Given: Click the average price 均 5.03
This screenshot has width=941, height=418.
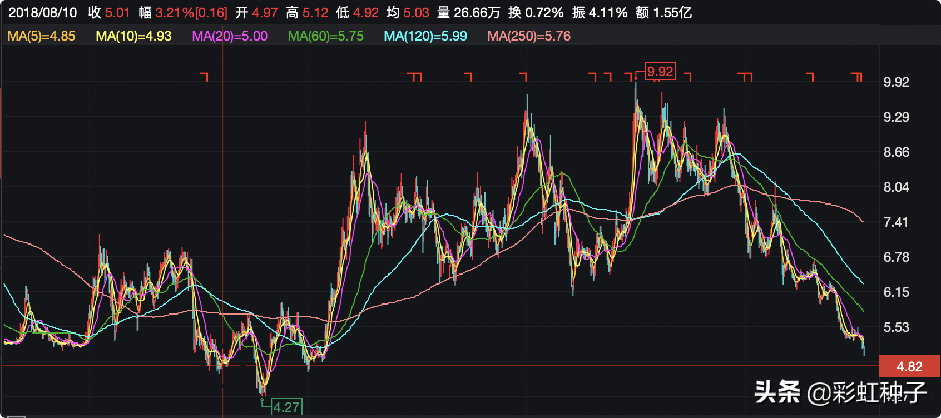Looking at the screenshot, I should click(x=408, y=13).
